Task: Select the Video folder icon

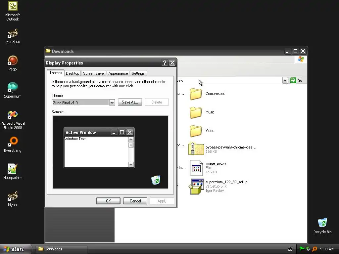Action: (x=196, y=131)
